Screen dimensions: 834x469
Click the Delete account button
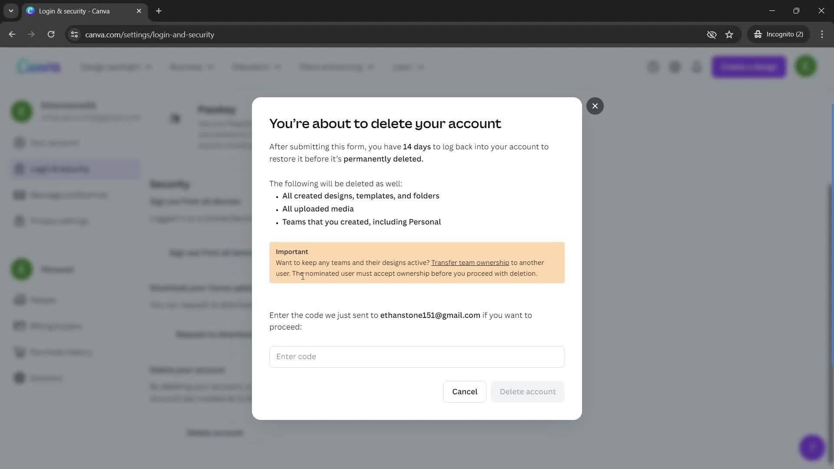click(528, 392)
